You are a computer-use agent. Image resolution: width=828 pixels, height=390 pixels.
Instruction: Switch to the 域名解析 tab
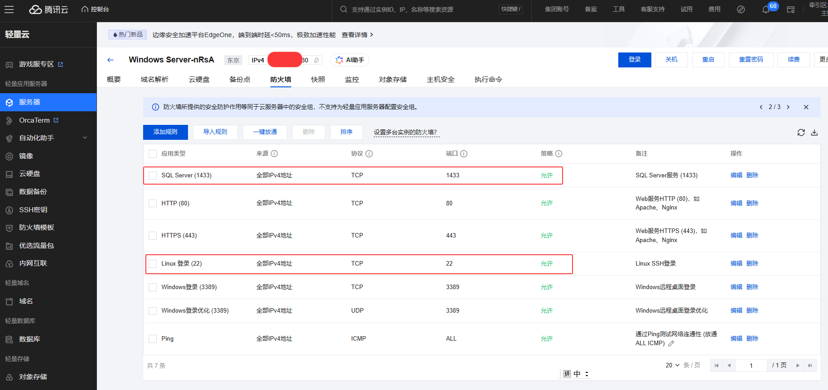pyautogui.click(x=154, y=79)
